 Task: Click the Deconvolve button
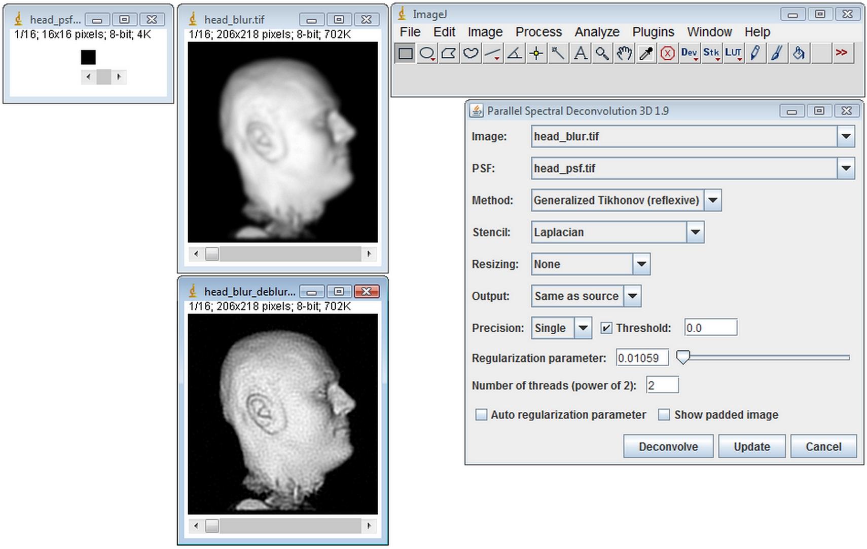tap(668, 446)
